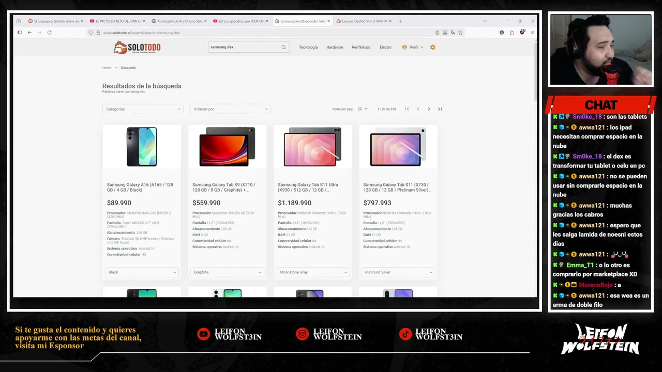Expand the Perfil user menu
Screen dimensions: 662x372
coord(413,47)
